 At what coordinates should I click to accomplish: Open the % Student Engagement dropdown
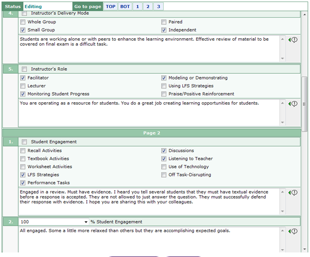[54, 222]
